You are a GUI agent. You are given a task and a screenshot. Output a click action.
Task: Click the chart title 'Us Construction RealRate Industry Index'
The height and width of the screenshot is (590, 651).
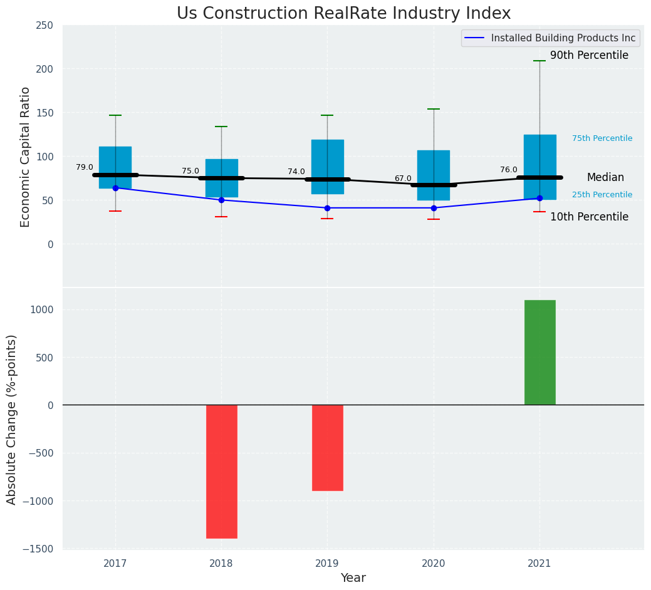(343, 14)
